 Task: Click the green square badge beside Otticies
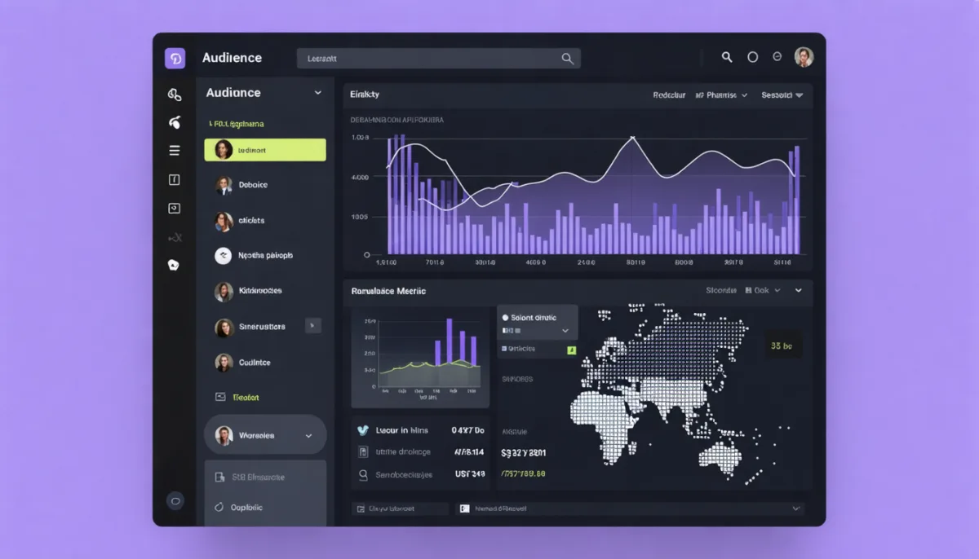pyautogui.click(x=572, y=350)
